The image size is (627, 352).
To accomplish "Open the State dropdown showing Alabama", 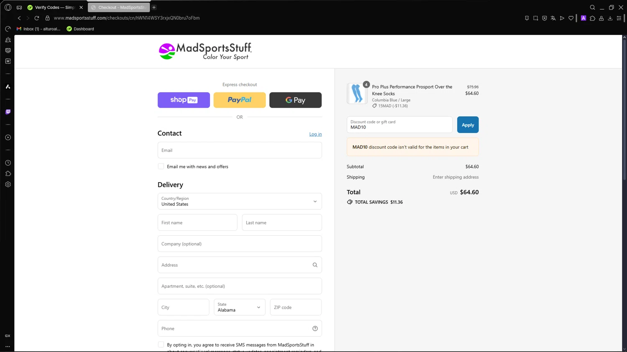I will click(240, 307).
